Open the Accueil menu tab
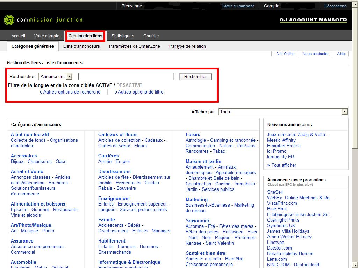The height and width of the screenshot is (268, 358). 18,36
